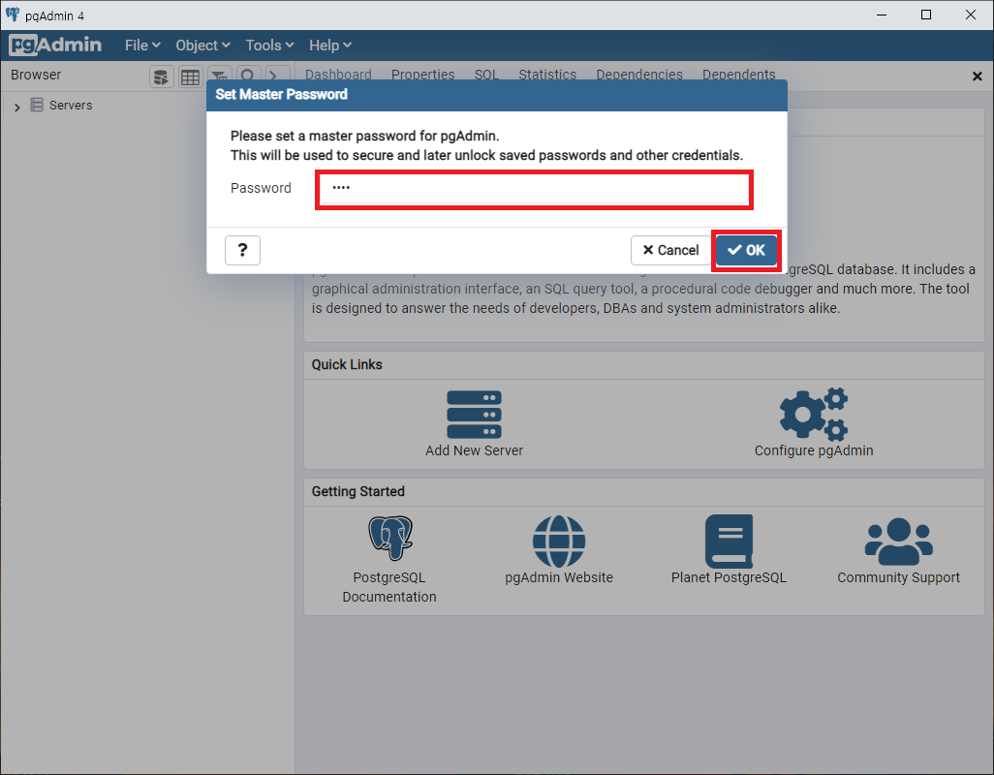Viewport: 994px width, 775px height.
Task: Select the Servers item in Browser tree
Action: (71, 106)
